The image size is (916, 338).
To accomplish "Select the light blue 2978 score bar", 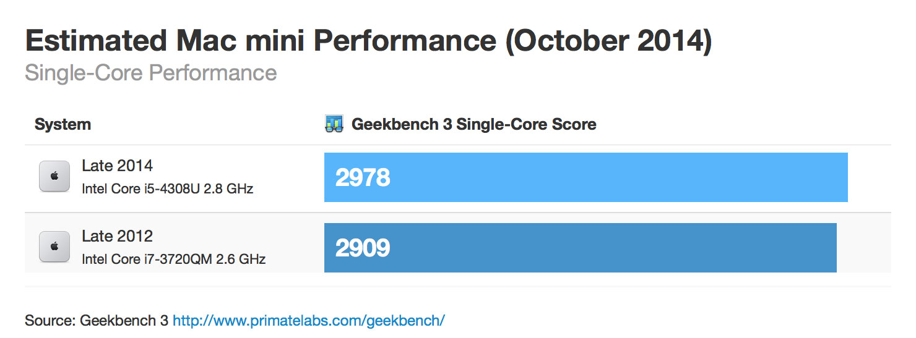I will (x=586, y=177).
